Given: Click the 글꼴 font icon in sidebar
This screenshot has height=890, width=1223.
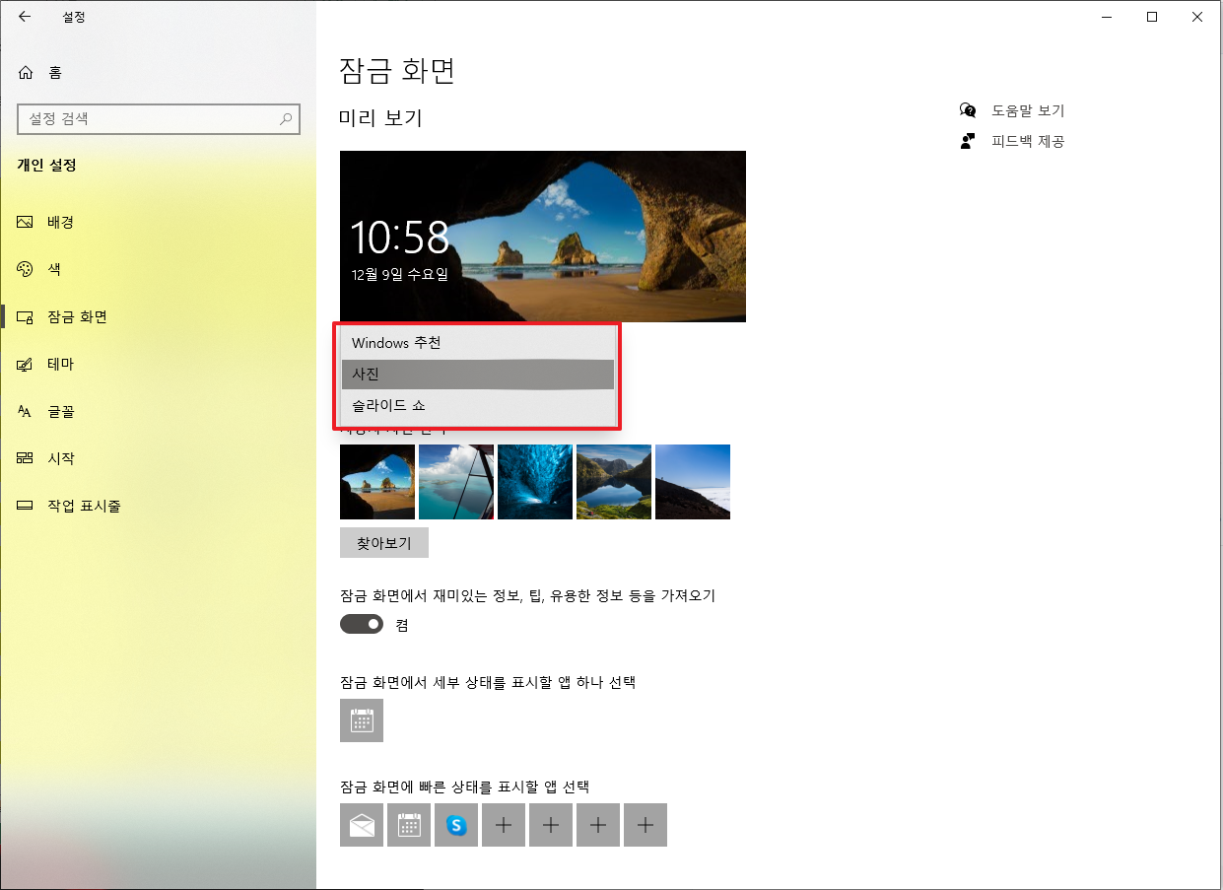Looking at the screenshot, I should [x=26, y=411].
